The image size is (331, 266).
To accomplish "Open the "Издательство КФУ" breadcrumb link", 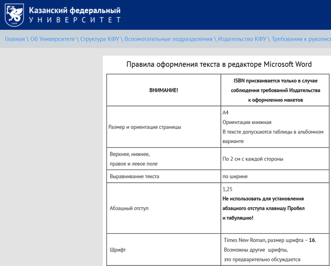I will pyautogui.click(x=242, y=39).
